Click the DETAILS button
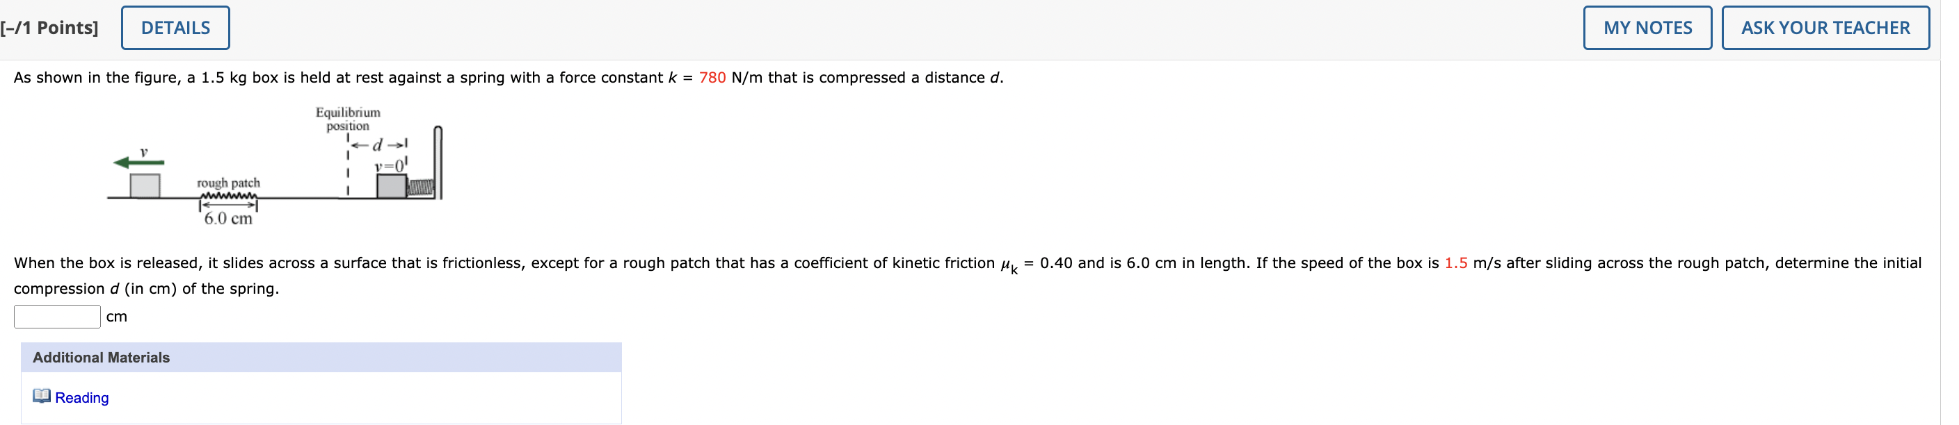This screenshot has height=425, width=1959. (x=175, y=26)
